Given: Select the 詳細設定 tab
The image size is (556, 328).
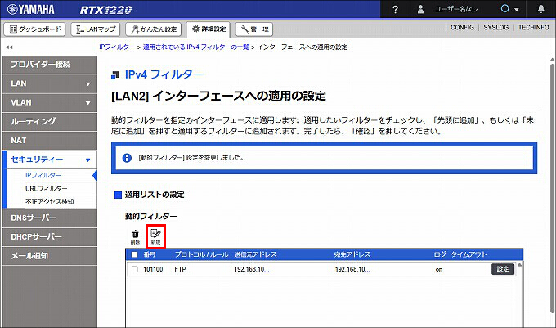Looking at the screenshot, I should (208, 29).
